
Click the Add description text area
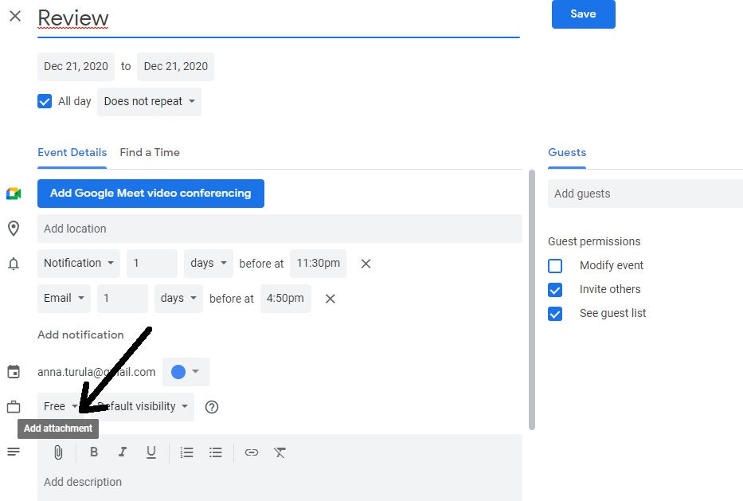click(280, 482)
